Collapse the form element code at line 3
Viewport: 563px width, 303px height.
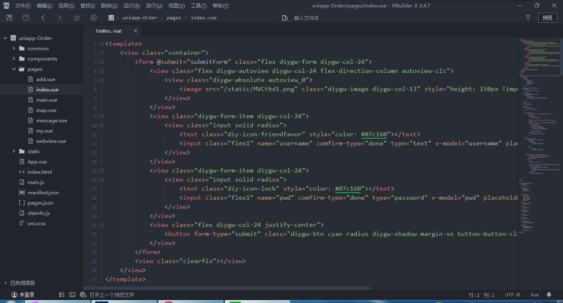point(101,61)
